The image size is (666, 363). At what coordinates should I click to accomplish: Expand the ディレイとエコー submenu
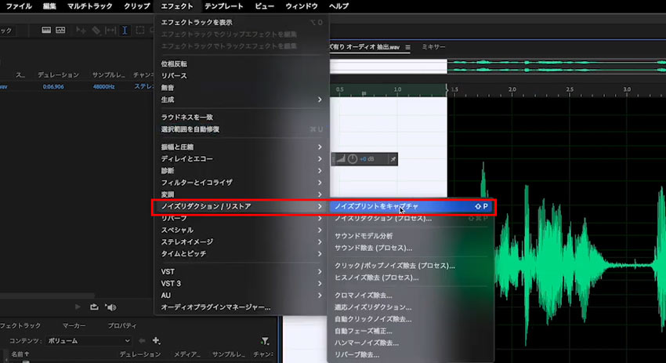coord(241,158)
